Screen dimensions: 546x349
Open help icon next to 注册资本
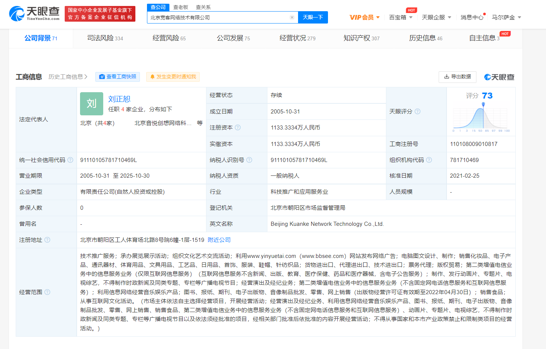[238, 128]
